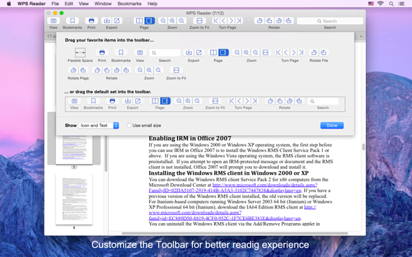Viewport: 412px width, 257px height.
Task: Pick the Export item in the favorite items palette
Action: [194, 55]
